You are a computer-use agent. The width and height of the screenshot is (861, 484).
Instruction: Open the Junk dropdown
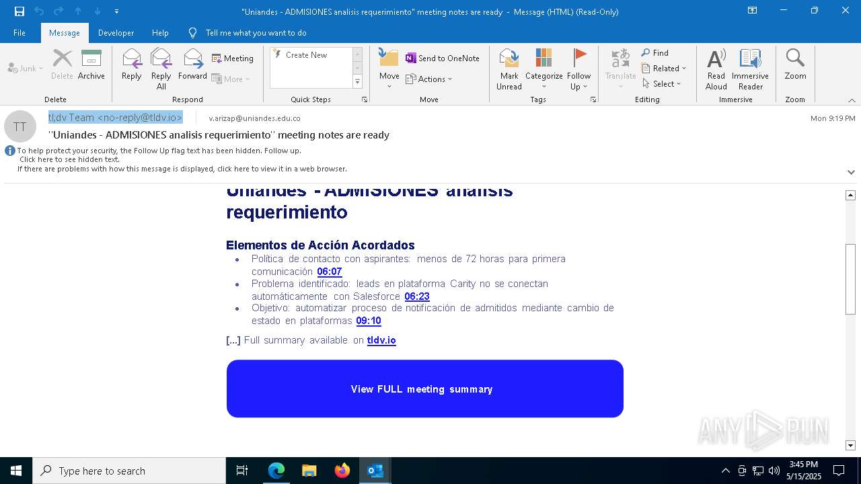26,68
